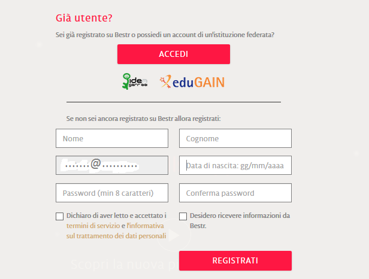The height and width of the screenshot is (279, 369).
Task: Open the termini di servizio link
Action: pyautogui.click(x=93, y=226)
